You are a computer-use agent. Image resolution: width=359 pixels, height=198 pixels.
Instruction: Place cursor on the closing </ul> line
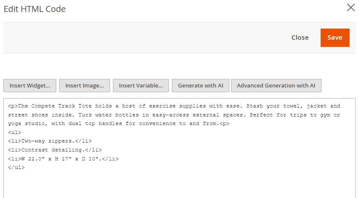[16, 168]
